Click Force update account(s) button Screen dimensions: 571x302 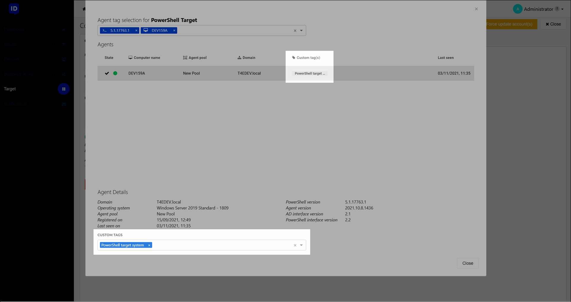[511, 24]
